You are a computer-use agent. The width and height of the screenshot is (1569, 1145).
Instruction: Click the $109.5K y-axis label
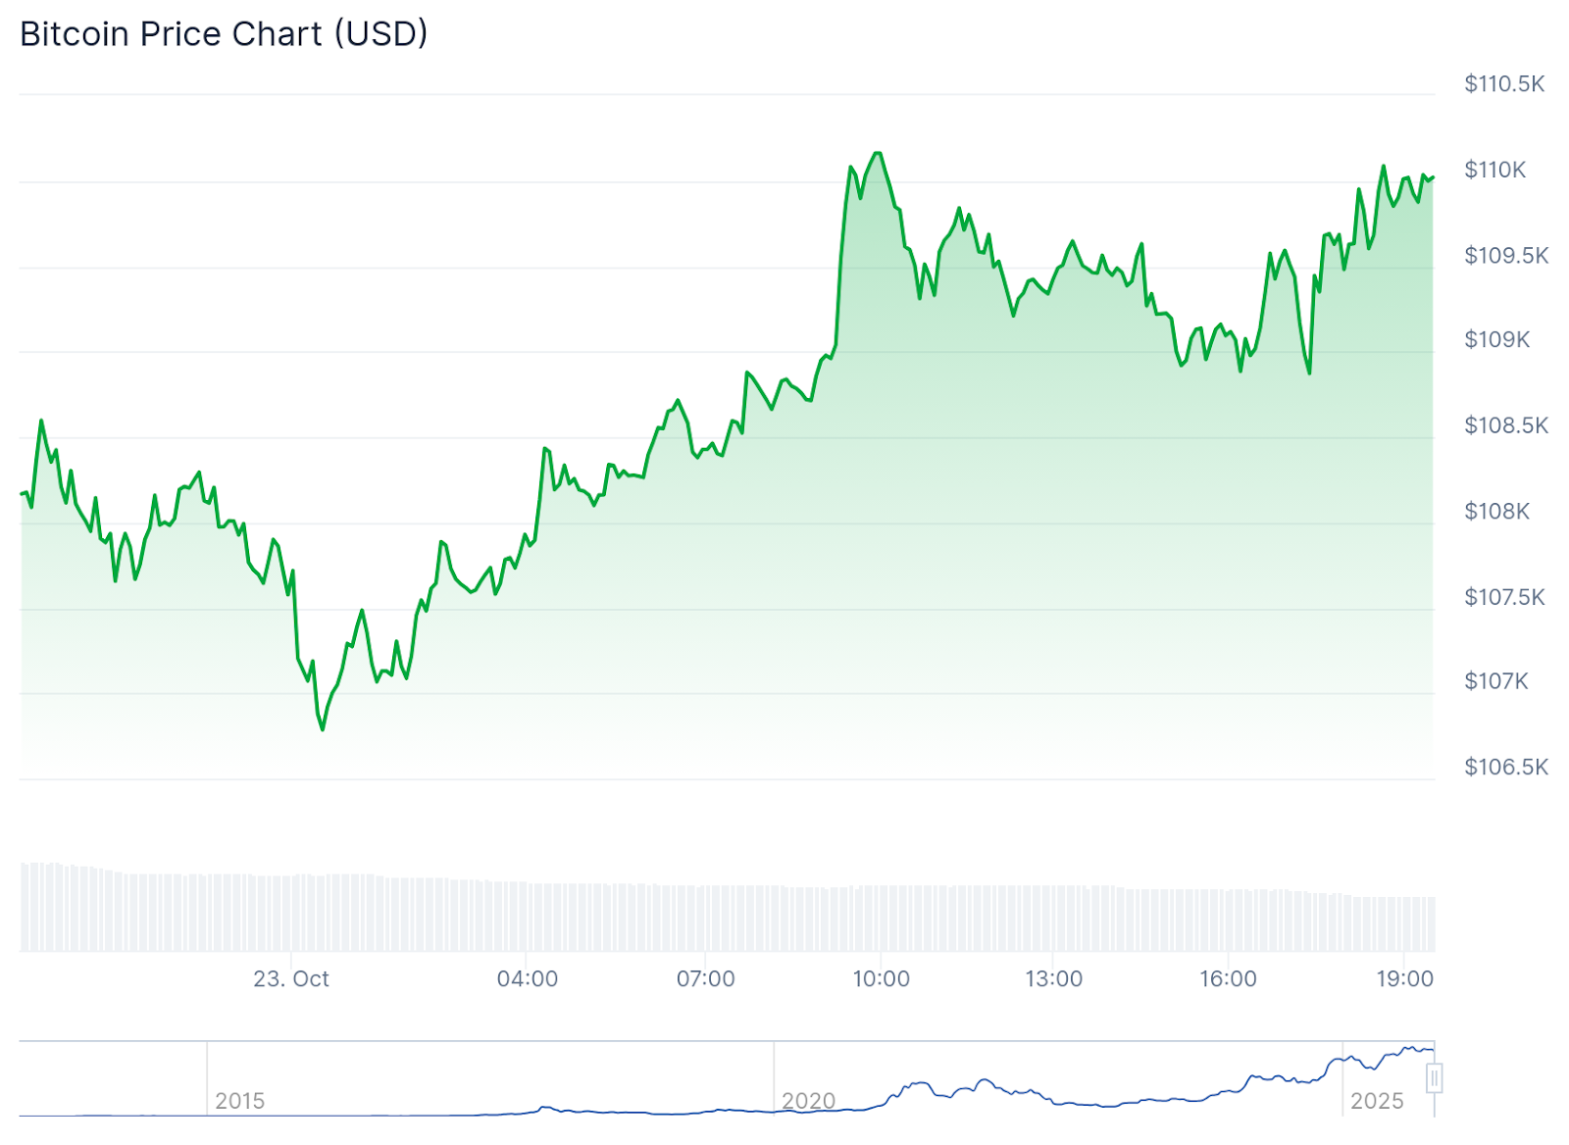click(x=1506, y=256)
